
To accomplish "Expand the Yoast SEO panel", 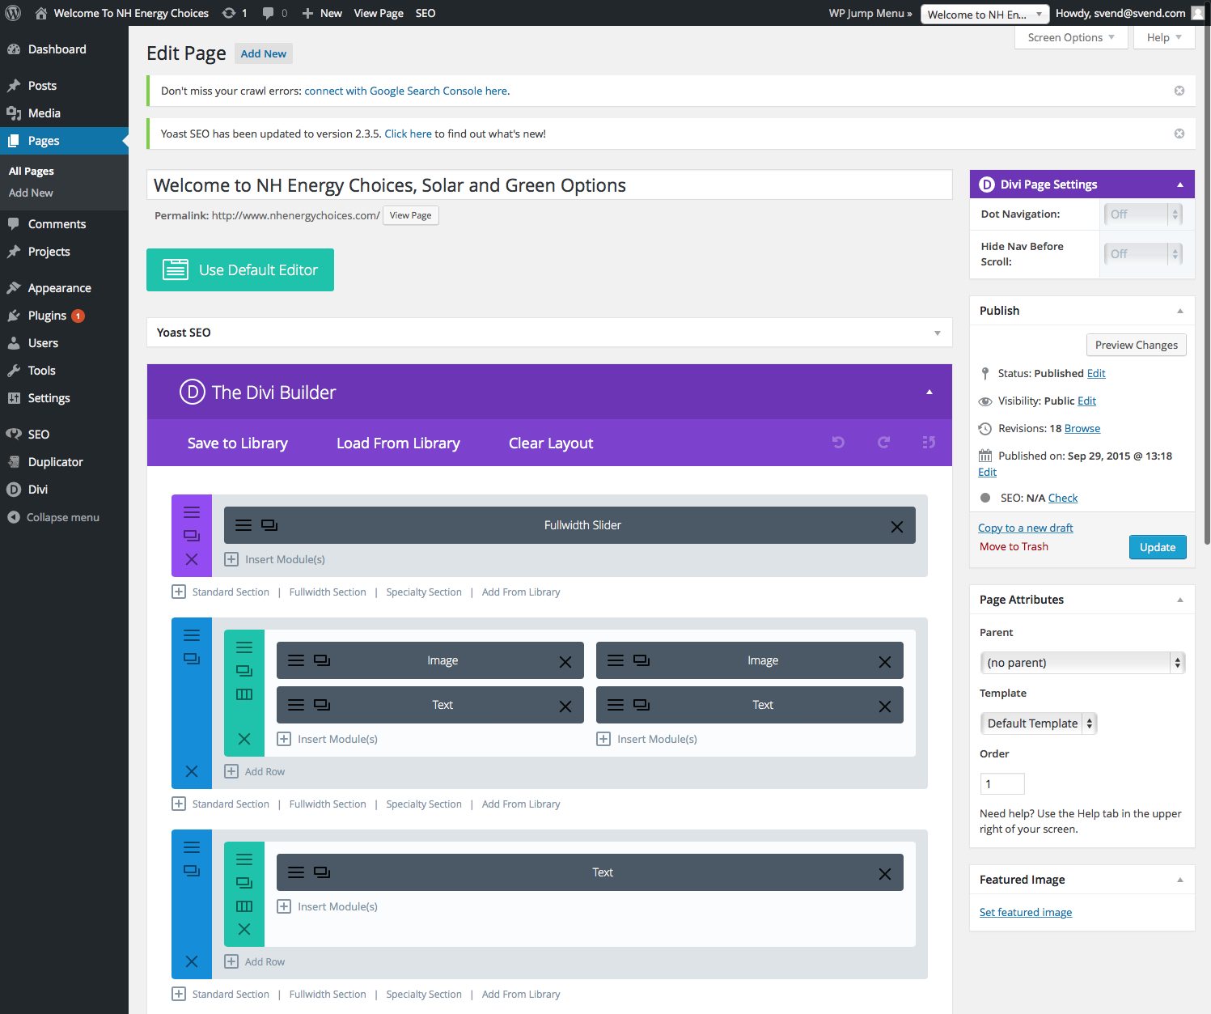I will [x=938, y=333].
